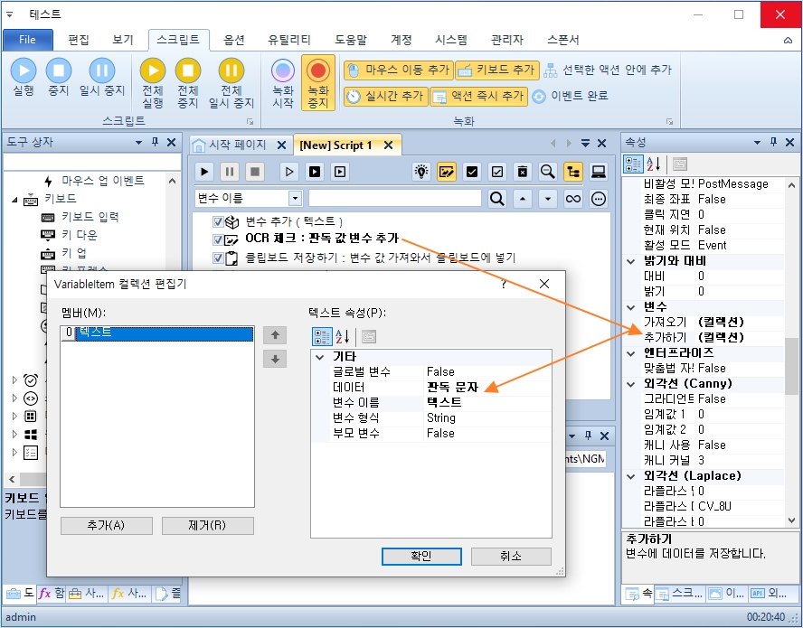This screenshot has width=803, height=628.
Task: Click the yellow 전체 중지 icon
Action: point(188,70)
